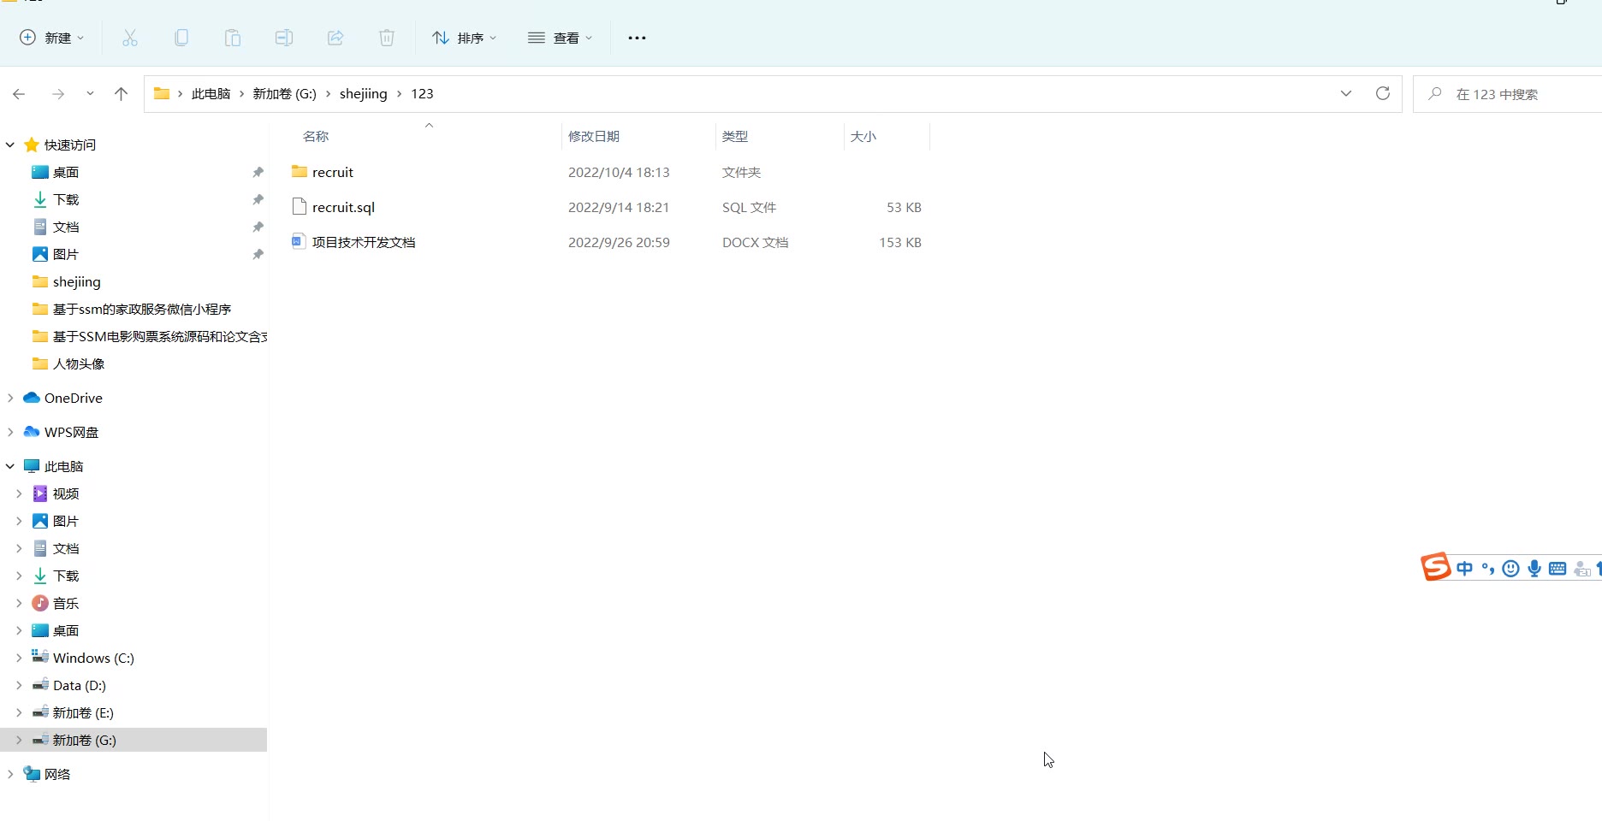The image size is (1602, 821).
Task: Click the Delete trash bin icon
Action: click(x=387, y=38)
